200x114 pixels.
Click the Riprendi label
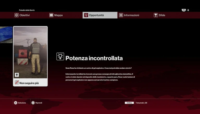(x=39, y=103)
